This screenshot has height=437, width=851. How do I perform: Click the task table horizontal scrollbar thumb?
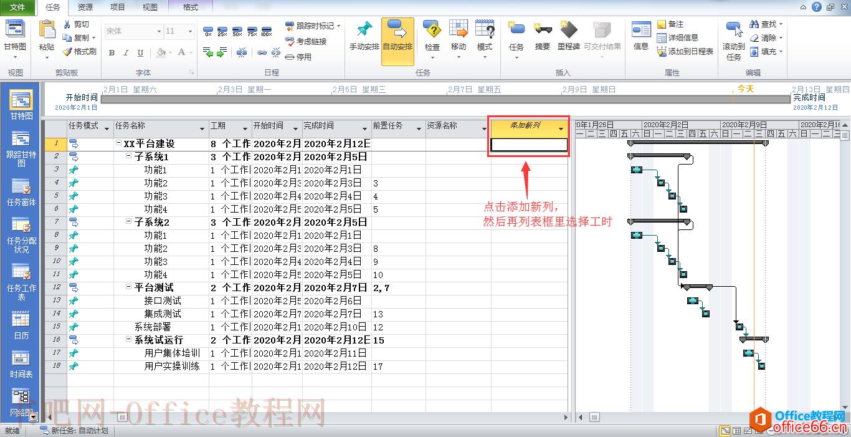coord(122,417)
